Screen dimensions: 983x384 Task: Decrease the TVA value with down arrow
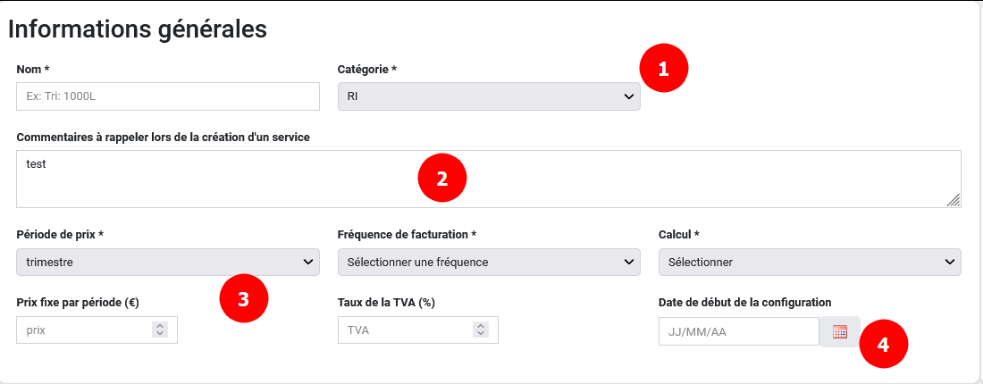tap(481, 335)
